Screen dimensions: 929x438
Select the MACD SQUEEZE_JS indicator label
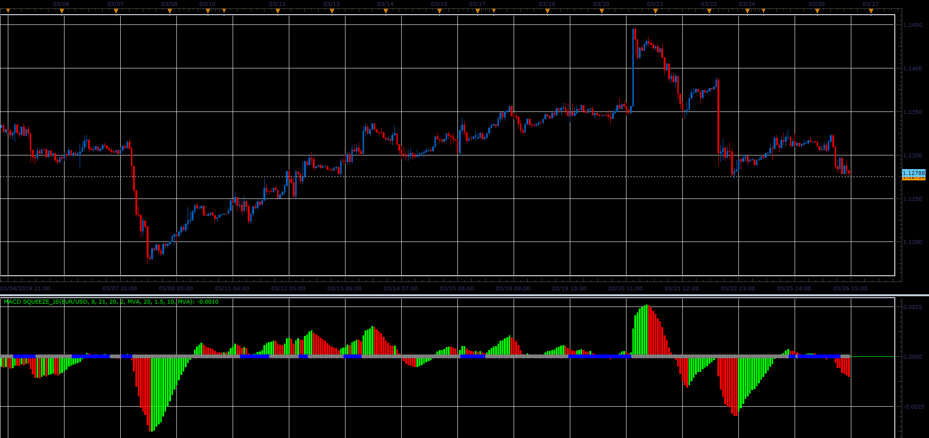pos(111,302)
